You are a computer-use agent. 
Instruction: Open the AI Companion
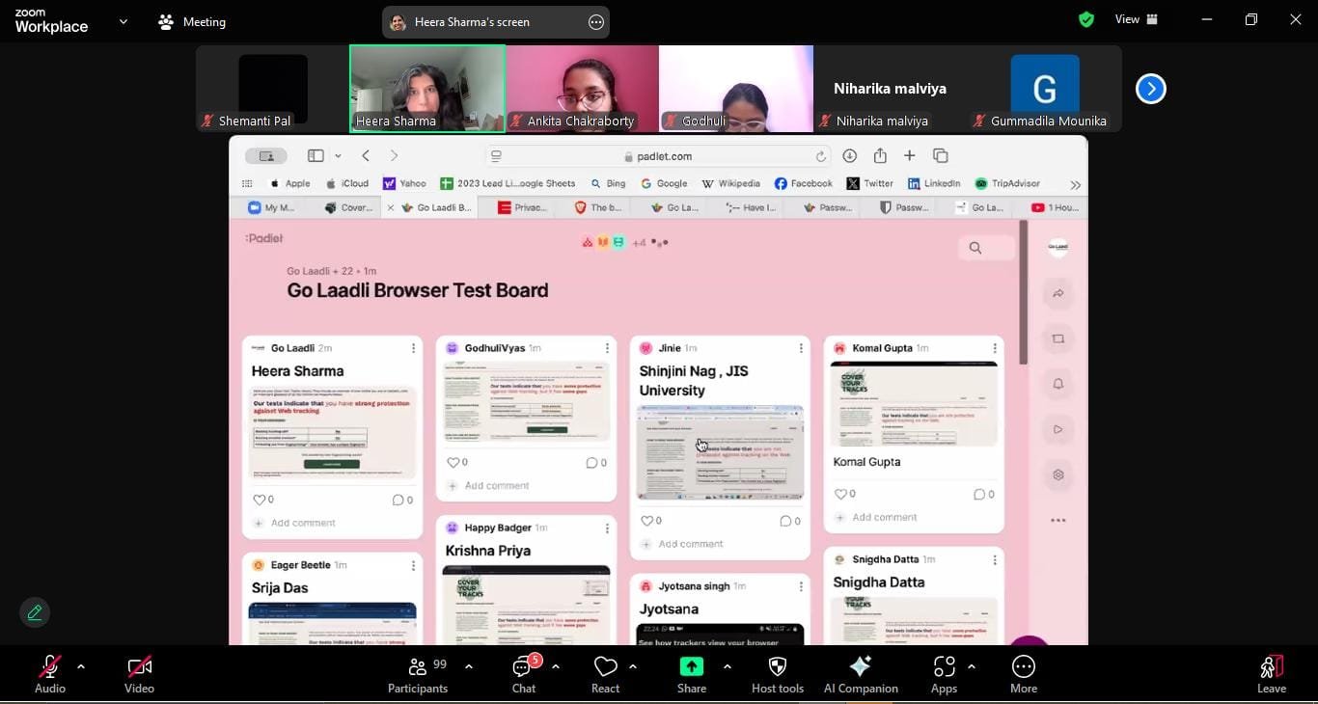861,674
